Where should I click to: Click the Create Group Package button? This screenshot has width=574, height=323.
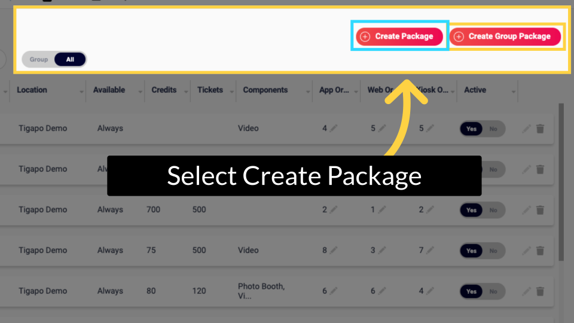[x=505, y=36]
